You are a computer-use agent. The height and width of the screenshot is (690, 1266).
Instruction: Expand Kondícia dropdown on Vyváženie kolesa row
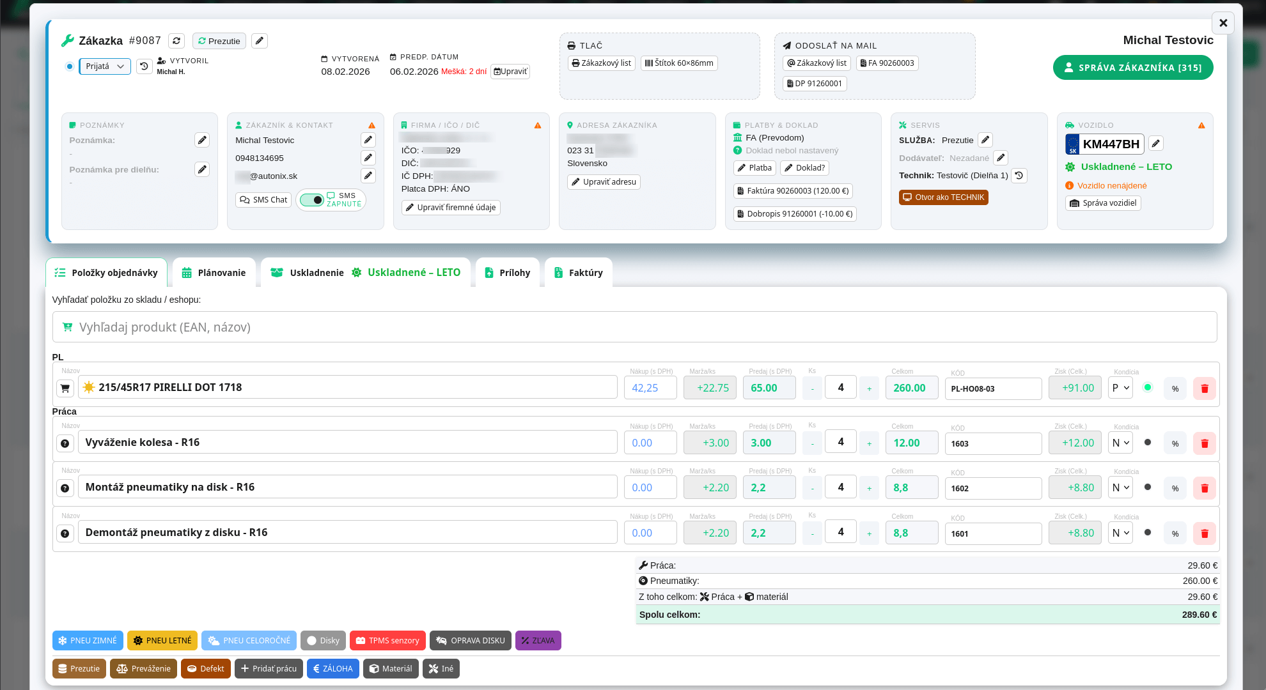1120,443
